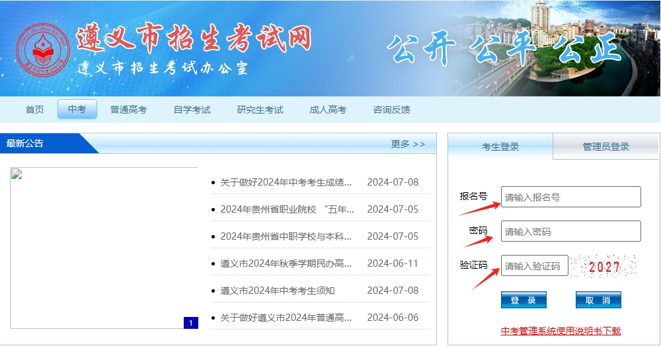Download the 中考管理系统使用说明书
Image resolution: width=661 pixels, height=346 pixels.
(561, 331)
